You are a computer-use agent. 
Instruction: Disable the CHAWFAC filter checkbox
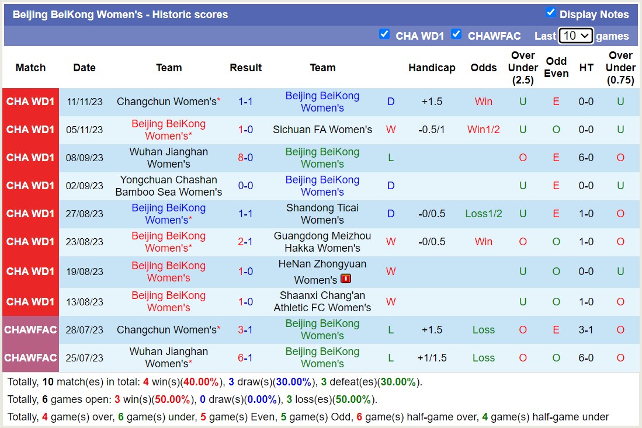[456, 35]
